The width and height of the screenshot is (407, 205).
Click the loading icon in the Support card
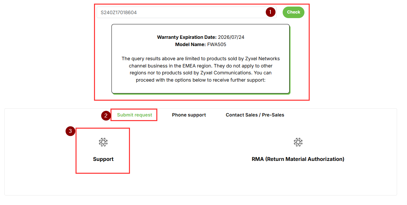(x=103, y=142)
